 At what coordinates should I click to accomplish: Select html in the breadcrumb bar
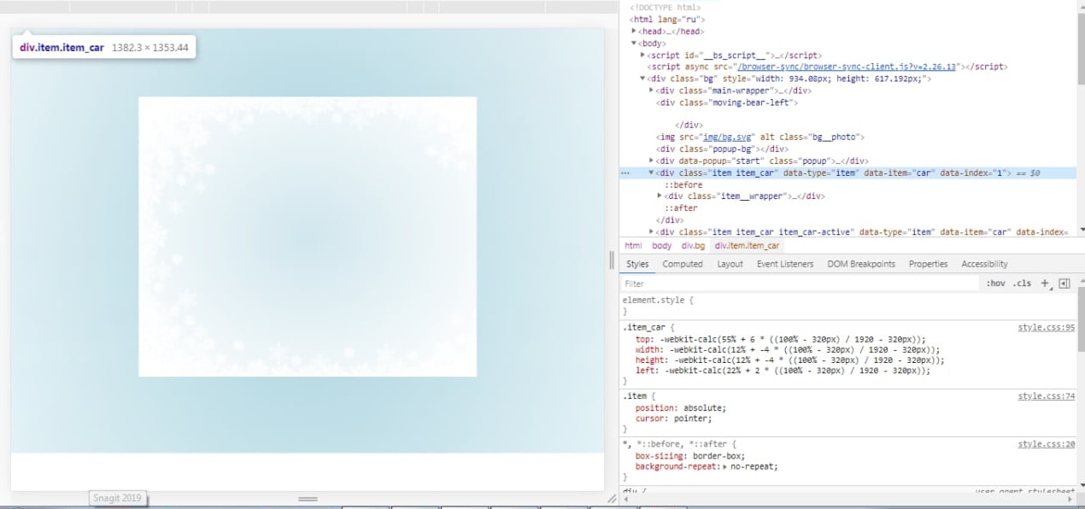pos(633,246)
